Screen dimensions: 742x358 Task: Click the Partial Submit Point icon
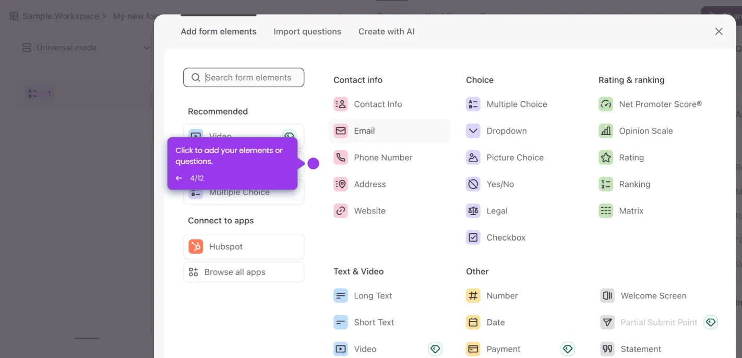point(607,322)
